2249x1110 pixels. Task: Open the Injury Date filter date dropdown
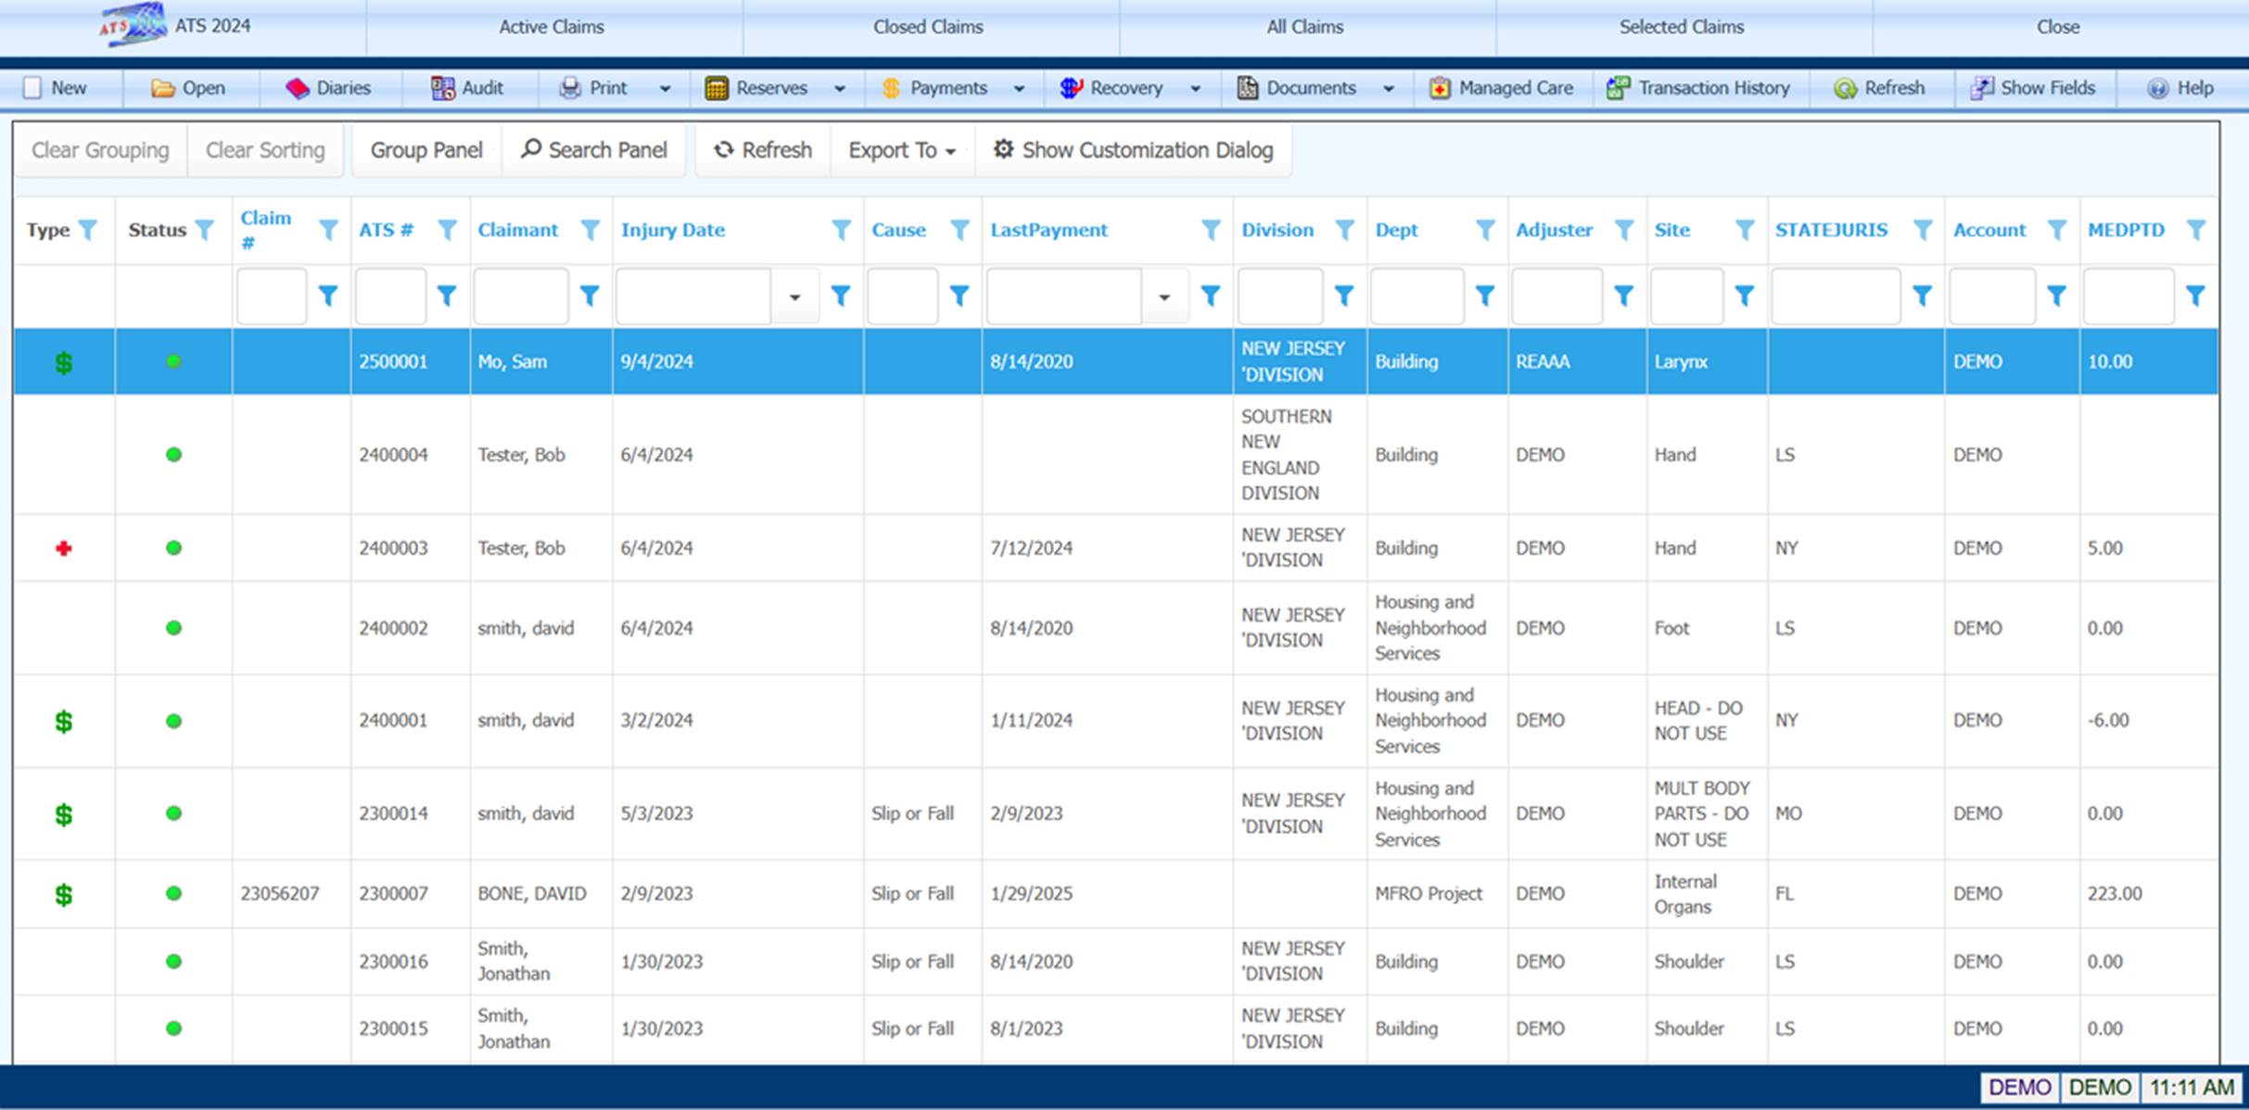(794, 296)
